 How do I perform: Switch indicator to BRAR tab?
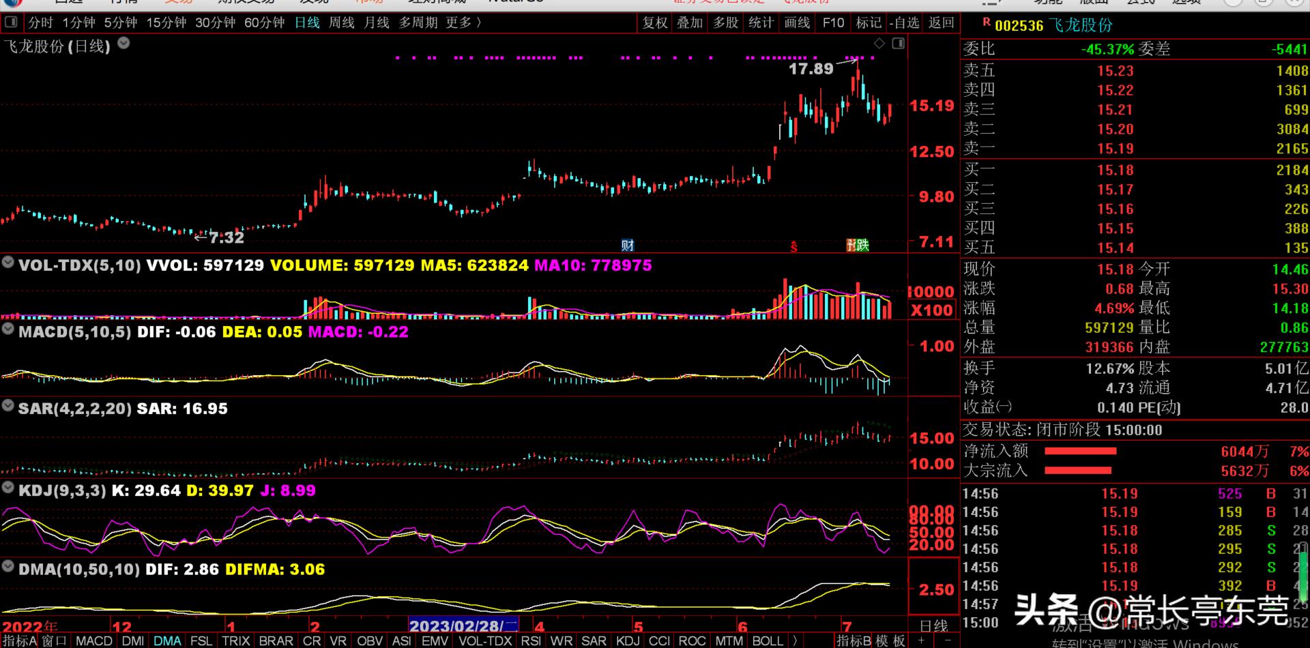(x=276, y=640)
